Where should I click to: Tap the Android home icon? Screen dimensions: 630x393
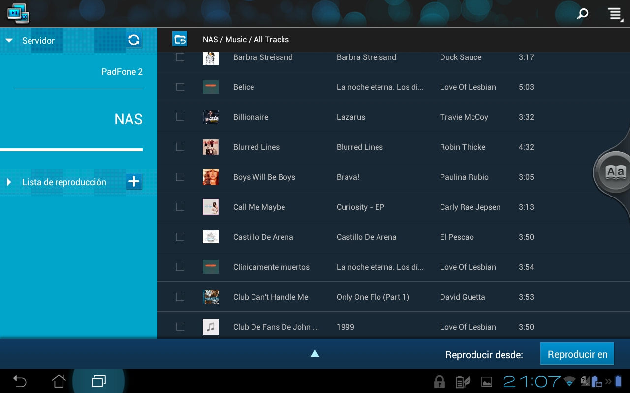tap(59, 381)
